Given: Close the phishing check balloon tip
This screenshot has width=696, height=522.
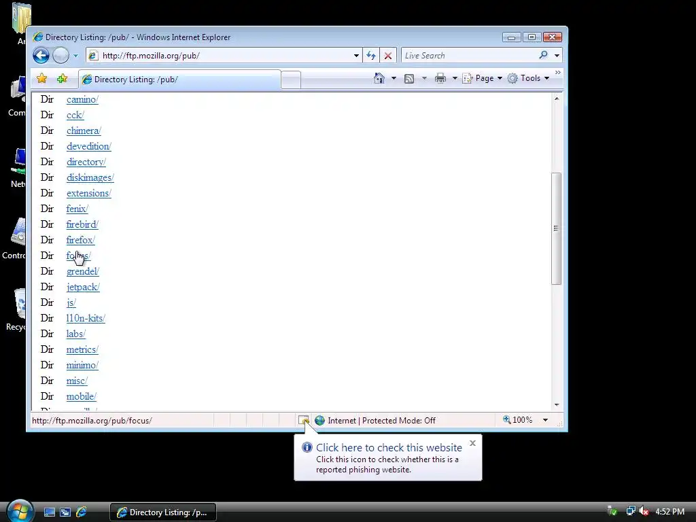Looking at the screenshot, I should [473, 443].
